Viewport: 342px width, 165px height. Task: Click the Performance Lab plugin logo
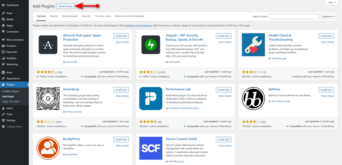151,99
